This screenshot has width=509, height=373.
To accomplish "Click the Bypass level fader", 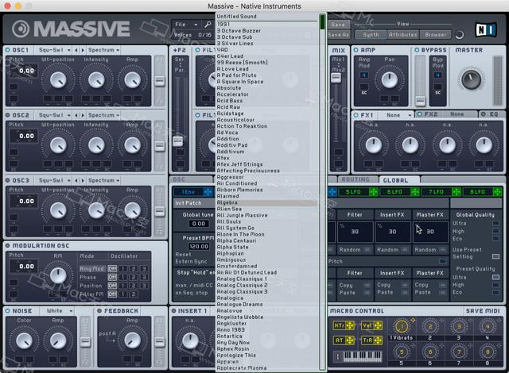I will click(420, 100).
